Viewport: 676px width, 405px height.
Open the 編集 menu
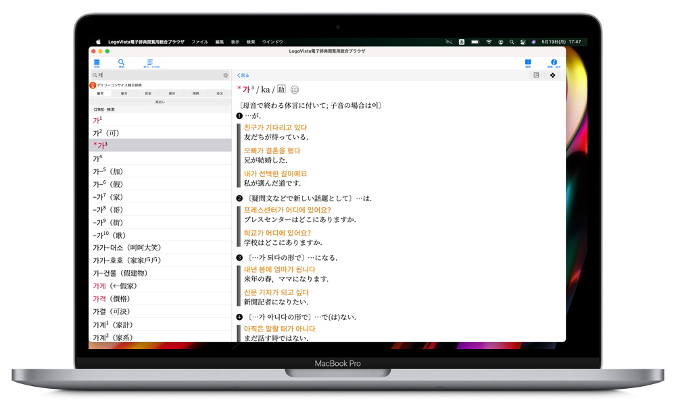(x=220, y=42)
